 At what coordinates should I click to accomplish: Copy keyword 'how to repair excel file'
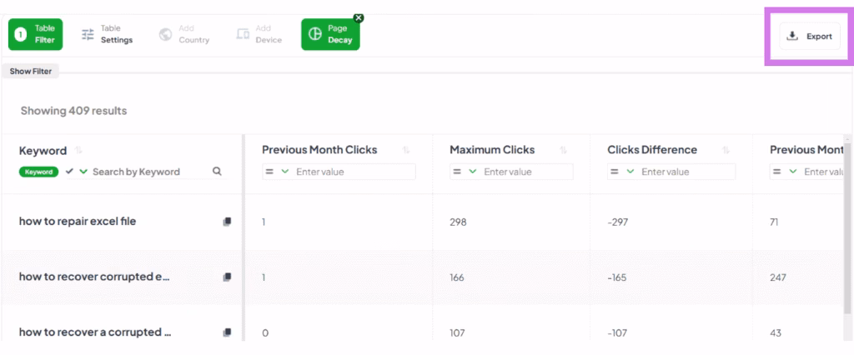(227, 222)
